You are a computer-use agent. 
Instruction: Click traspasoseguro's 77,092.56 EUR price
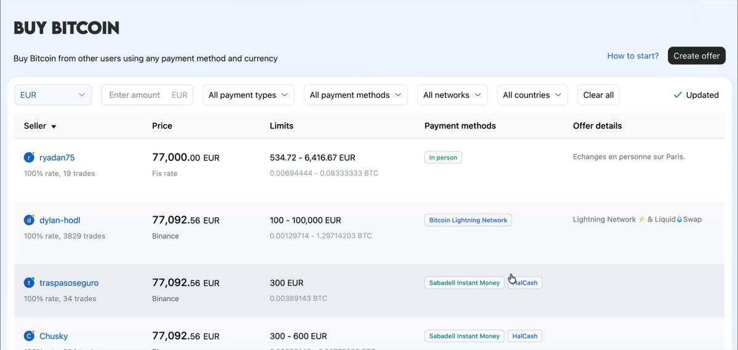click(x=186, y=283)
